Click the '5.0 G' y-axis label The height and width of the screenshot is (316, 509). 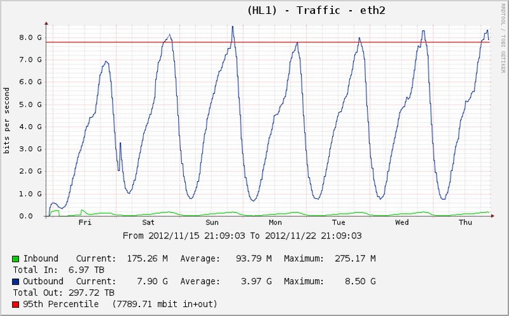31,104
